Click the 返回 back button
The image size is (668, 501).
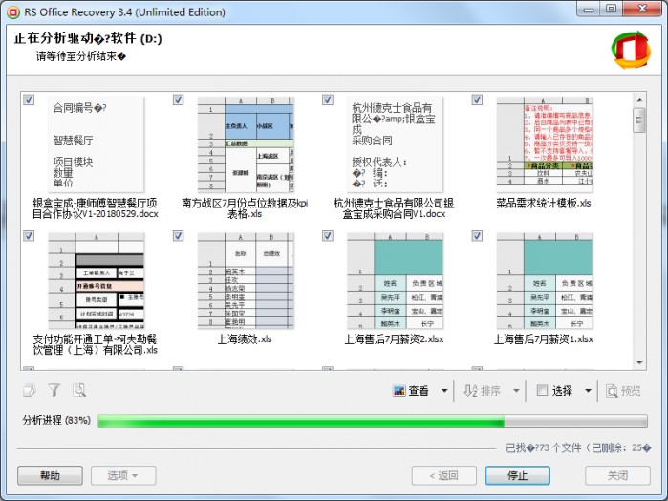[444, 475]
